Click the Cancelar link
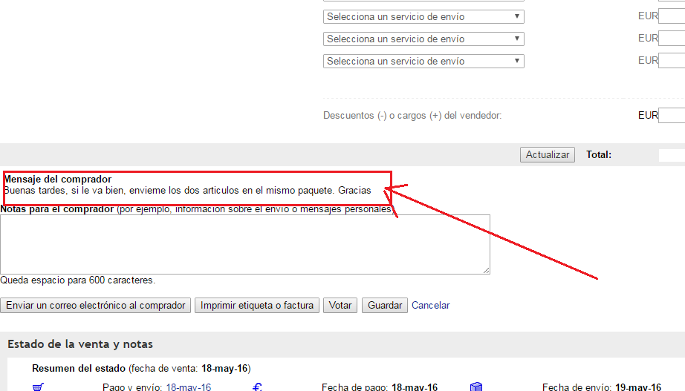685x391 pixels. tap(430, 305)
